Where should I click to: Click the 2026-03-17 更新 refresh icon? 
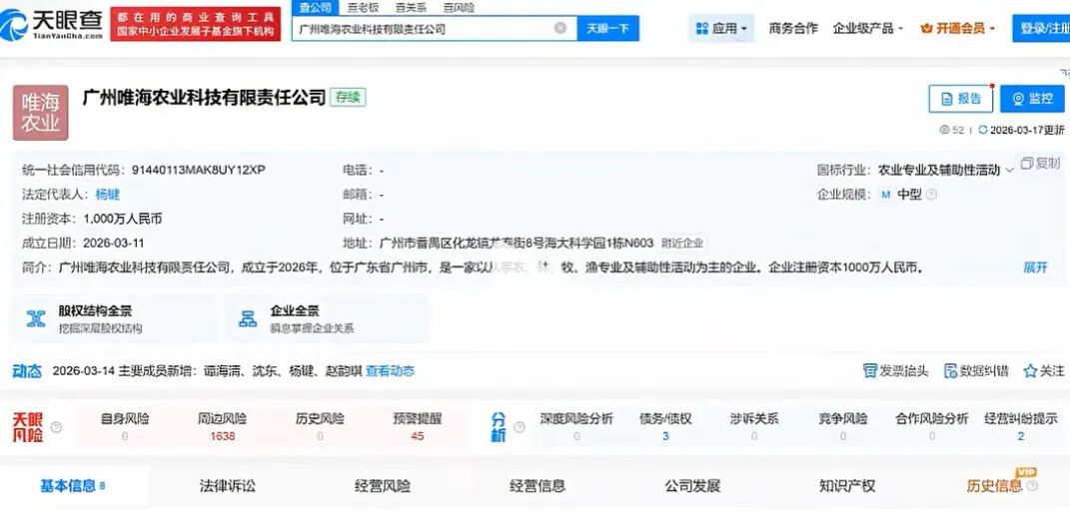pyautogui.click(x=983, y=130)
